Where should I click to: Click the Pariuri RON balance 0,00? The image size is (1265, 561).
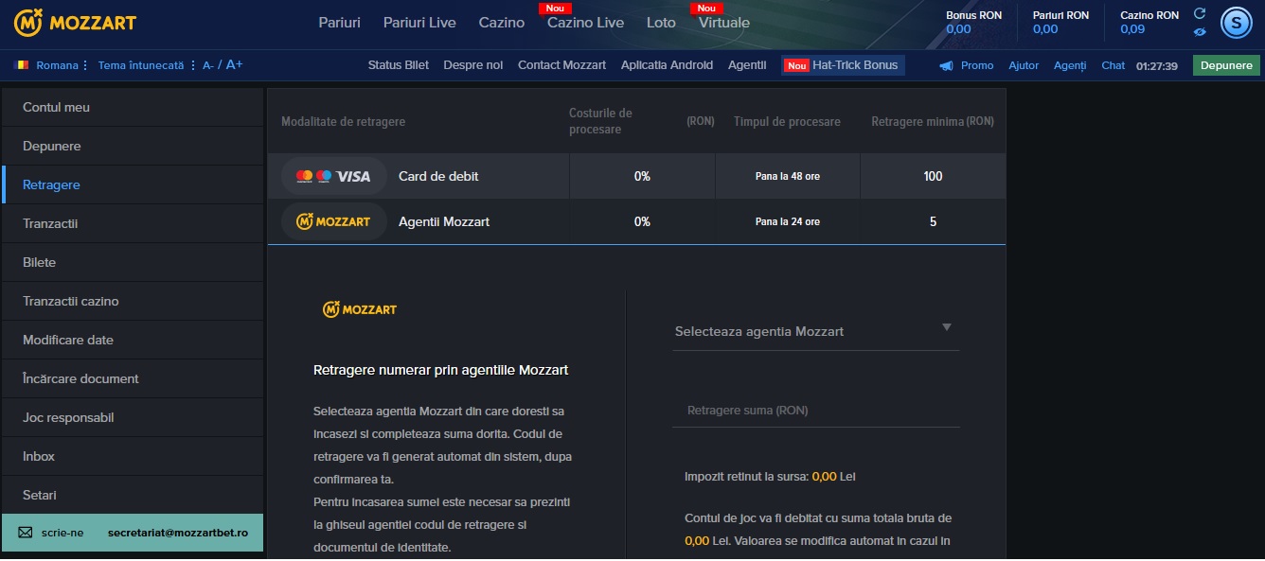click(x=1045, y=29)
